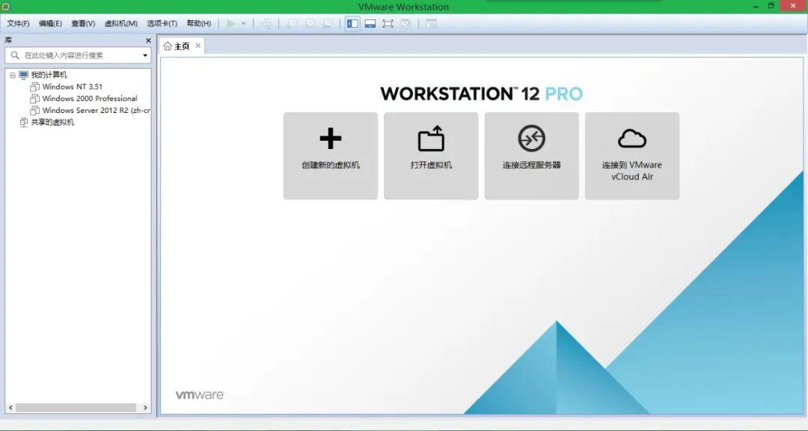Open the VMware vCloud Air cloud tile

632,156
